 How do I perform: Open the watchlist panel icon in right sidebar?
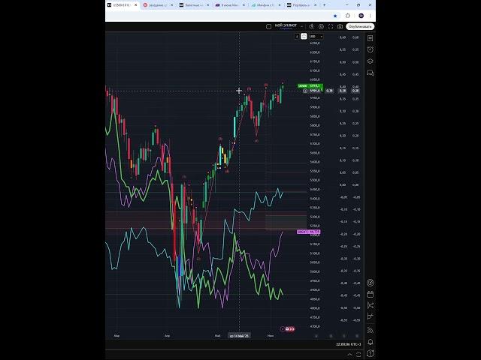click(371, 38)
